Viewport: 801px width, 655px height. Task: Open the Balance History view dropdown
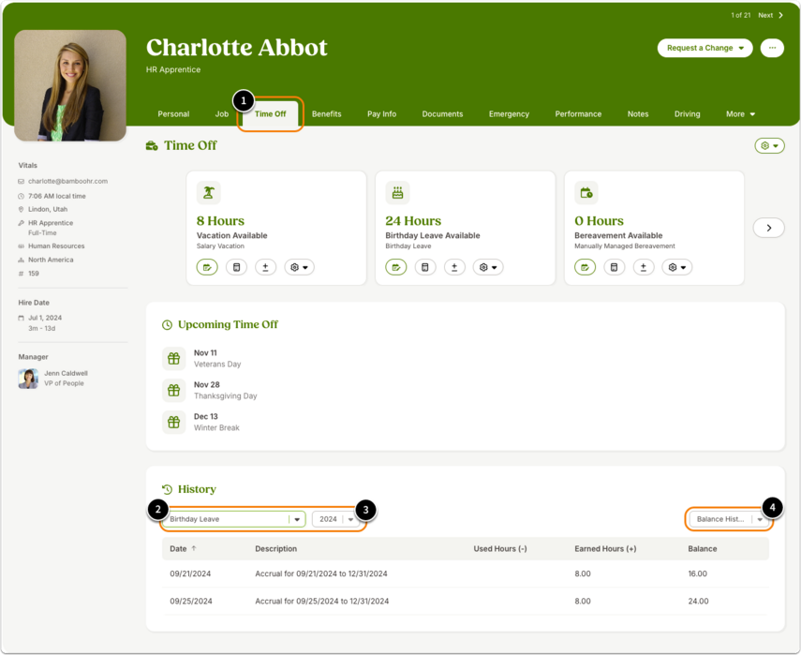point(729,519)
